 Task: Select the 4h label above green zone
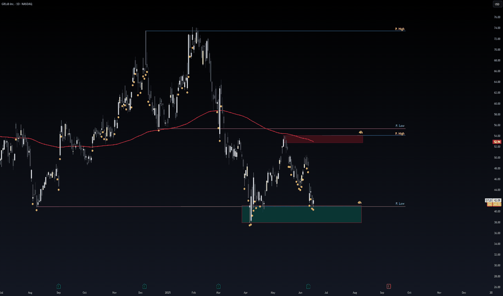[359, 202]
